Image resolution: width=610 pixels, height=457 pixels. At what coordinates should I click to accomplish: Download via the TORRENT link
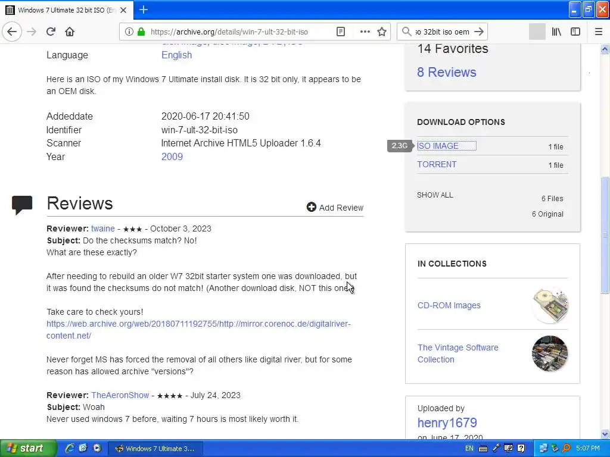(x=437, y=164)
